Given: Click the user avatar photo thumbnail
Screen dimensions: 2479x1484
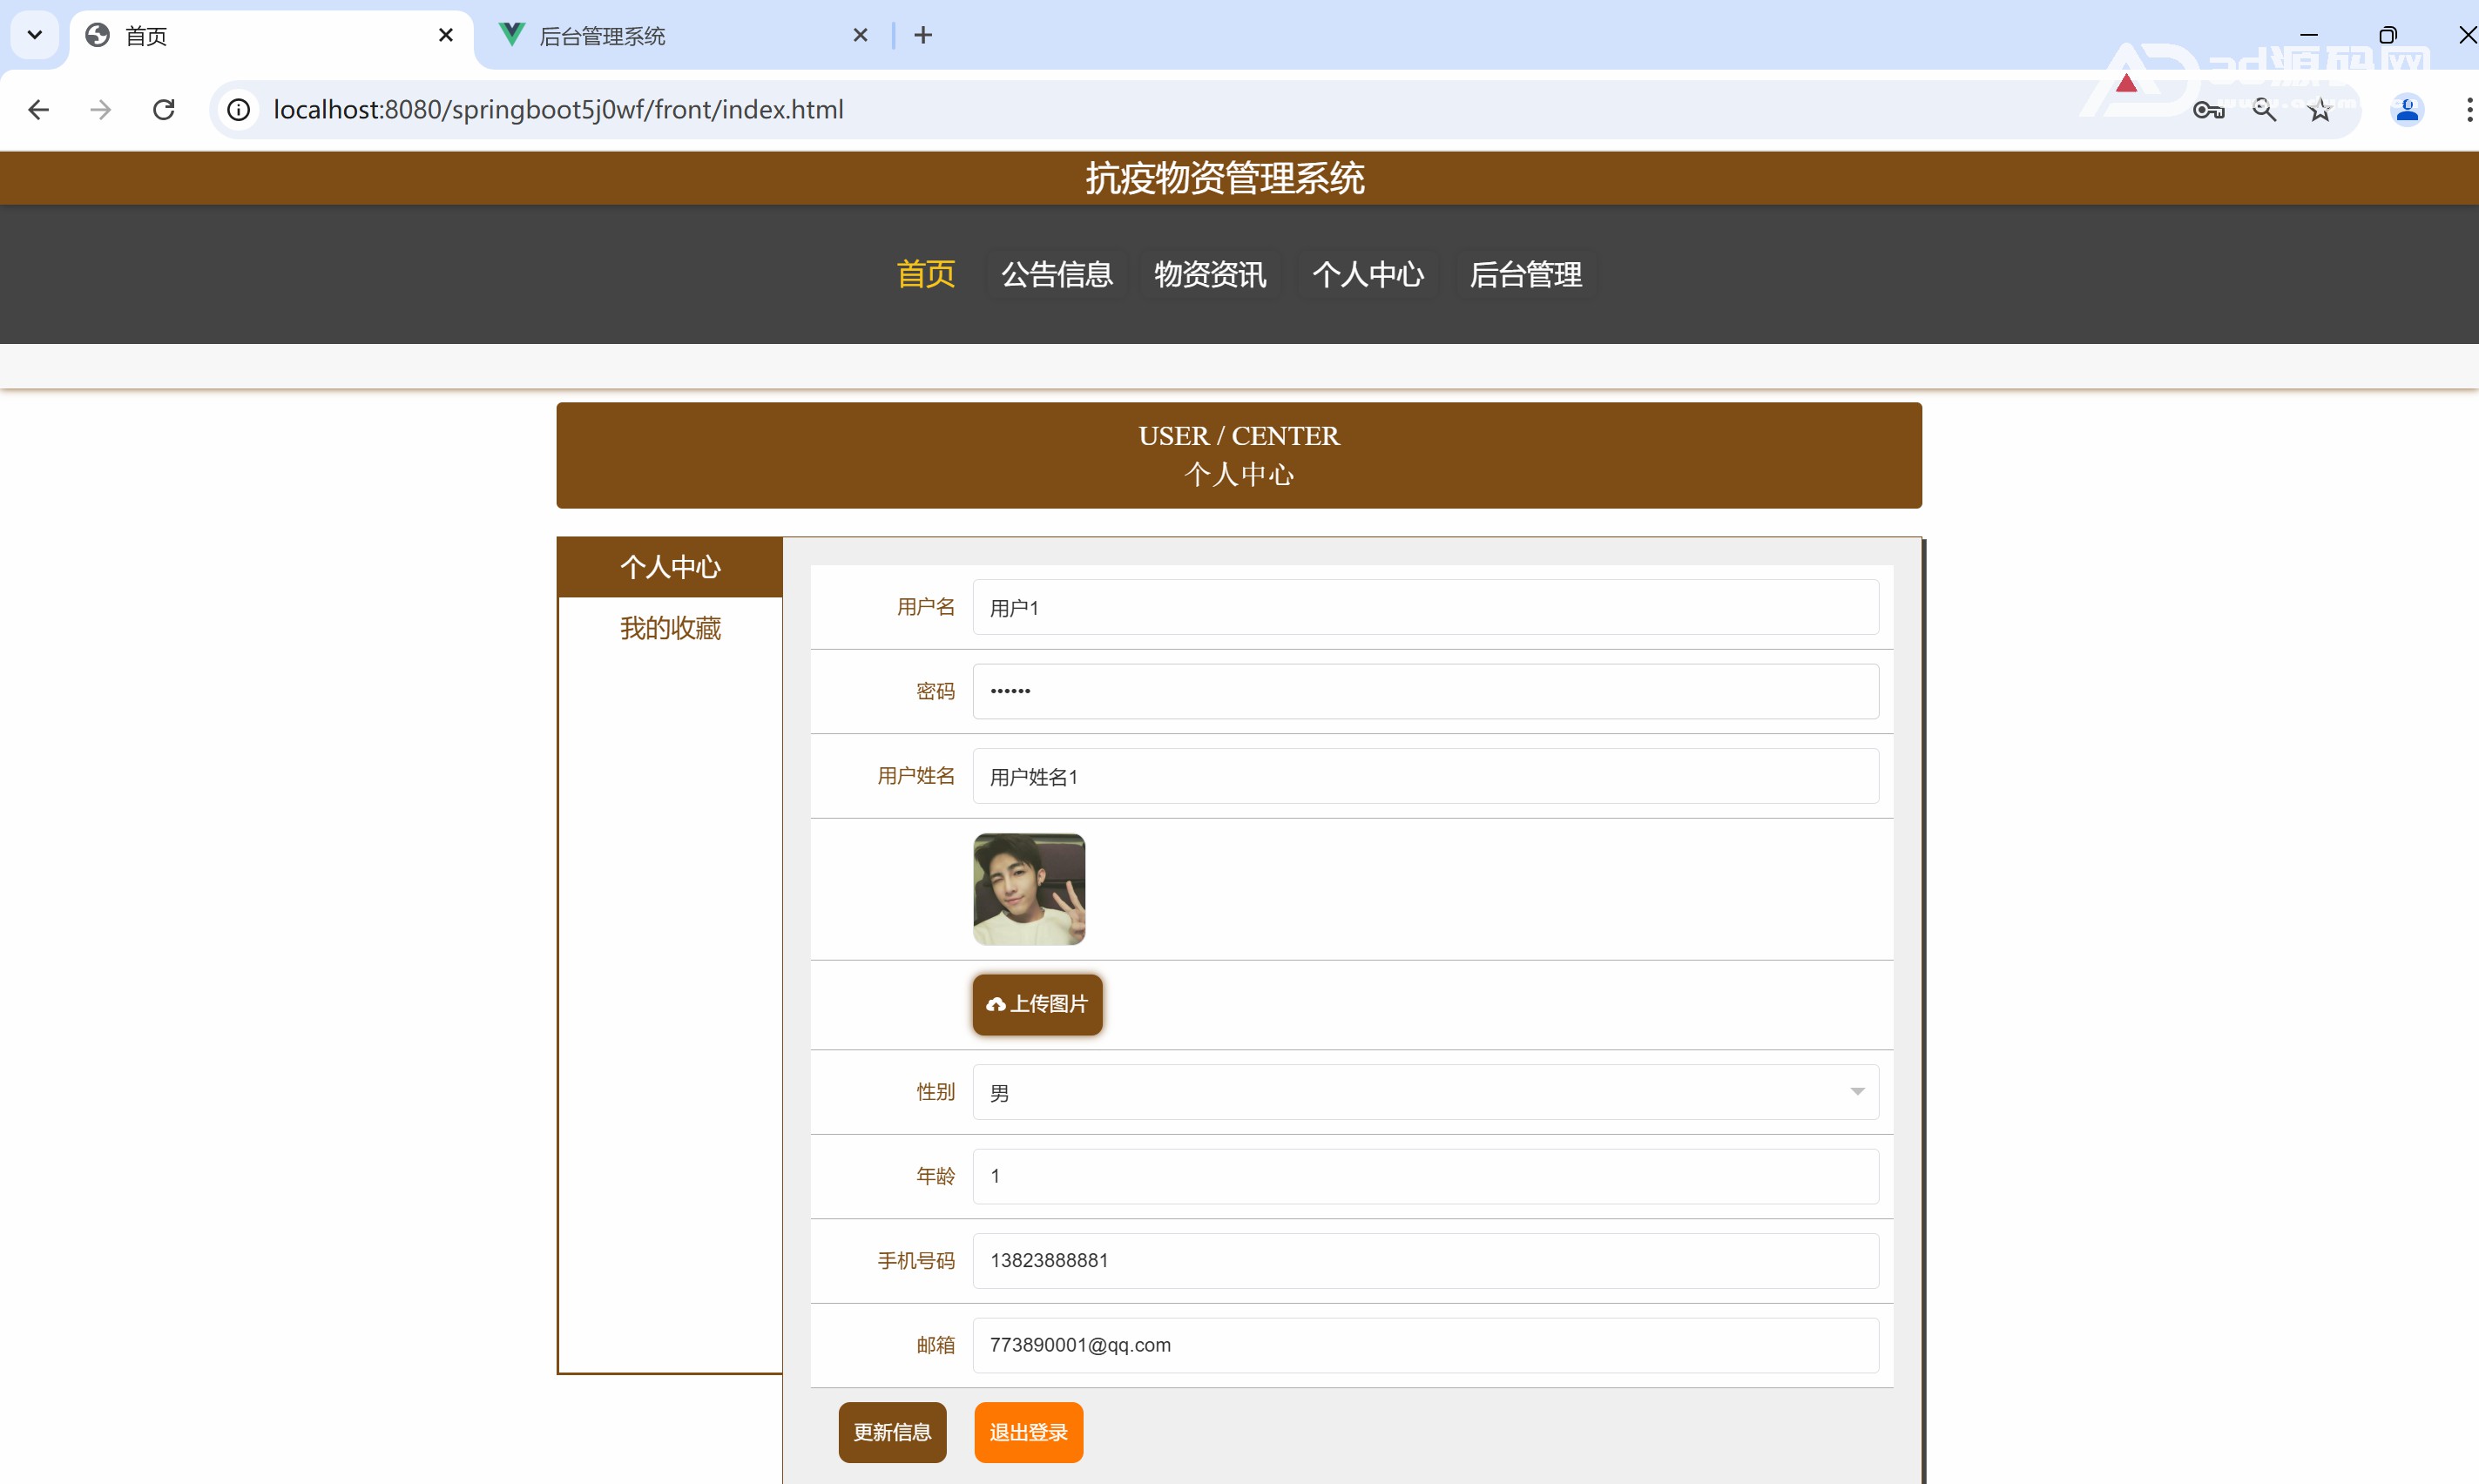Looking at the screenshot, I should 1029,889.
